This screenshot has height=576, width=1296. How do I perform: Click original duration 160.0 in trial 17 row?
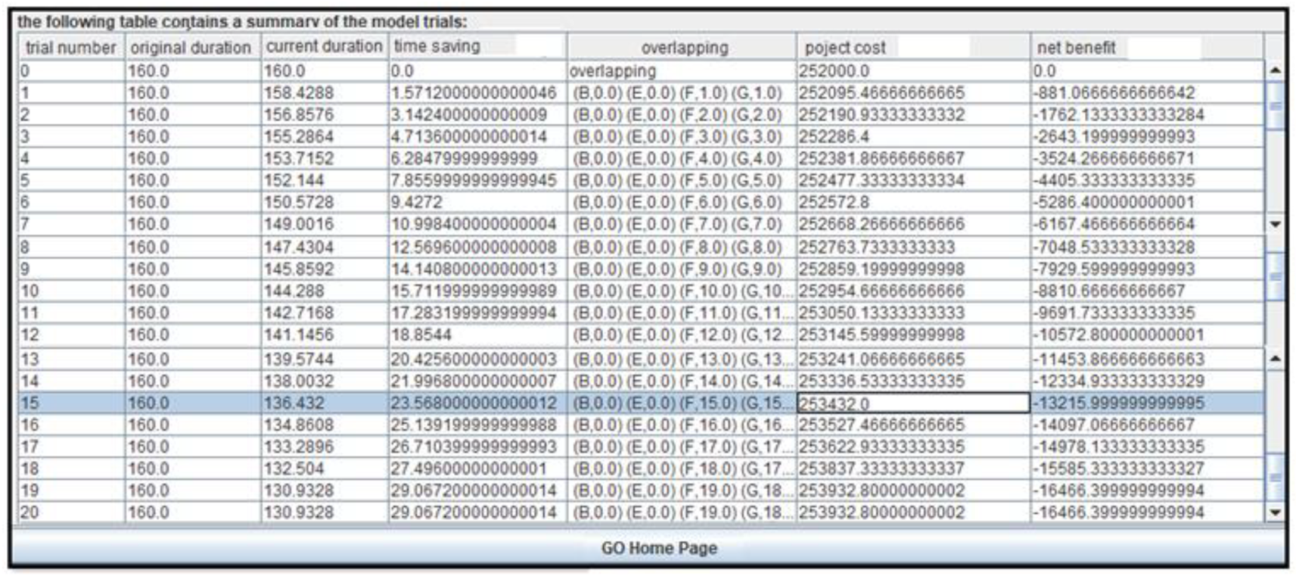point(192,446)
